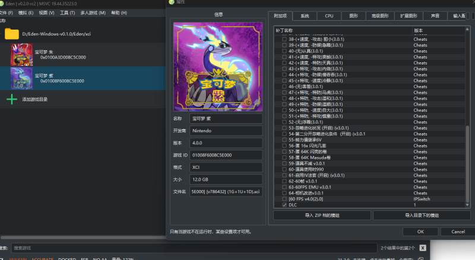Enable cheat 40-(无) checkbox

(284, 51)
